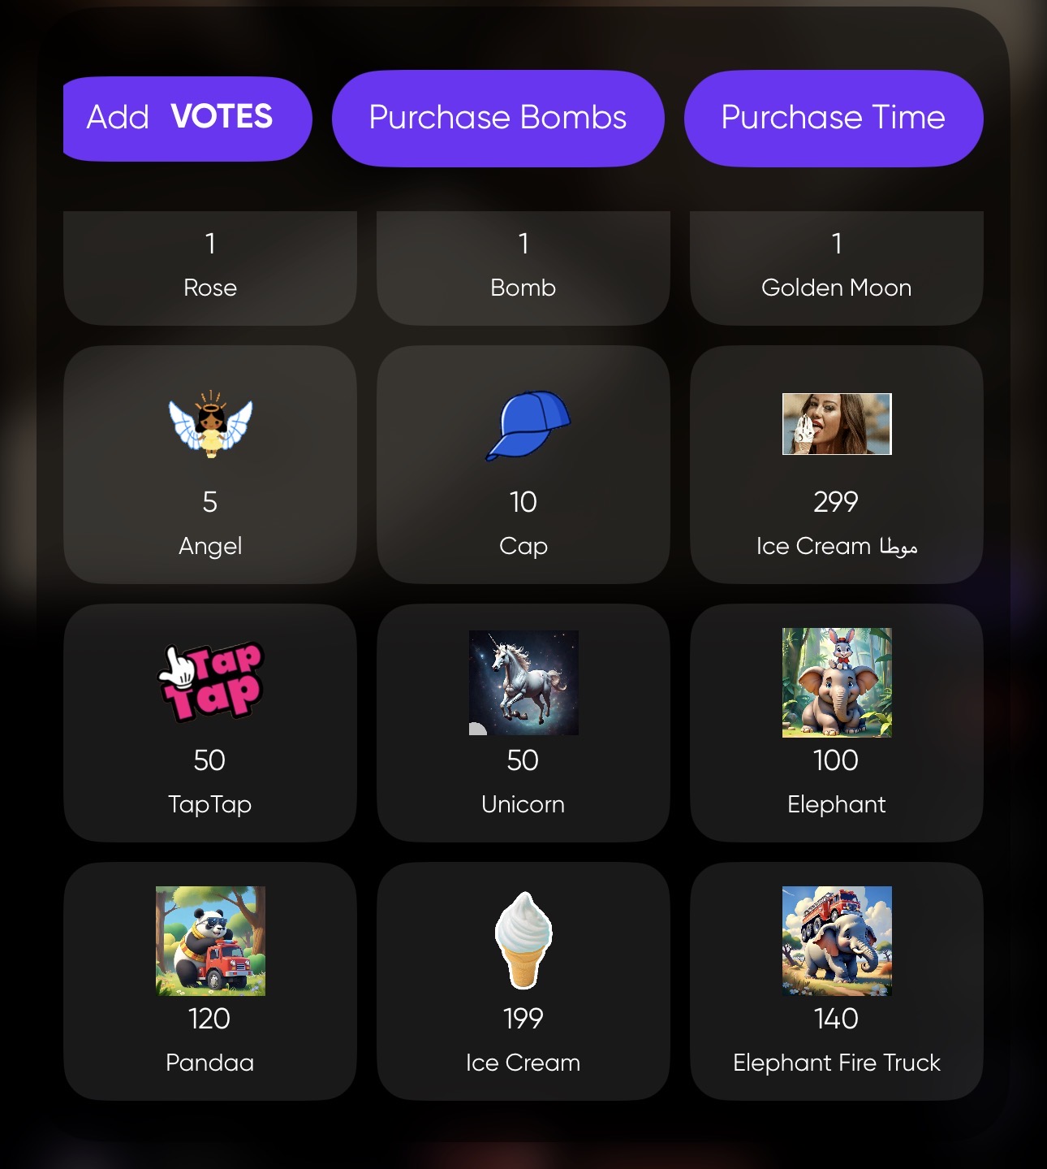This screenshot has width=1047, height=1169.
Task: Select the Rose gift card
Action: 210,268
